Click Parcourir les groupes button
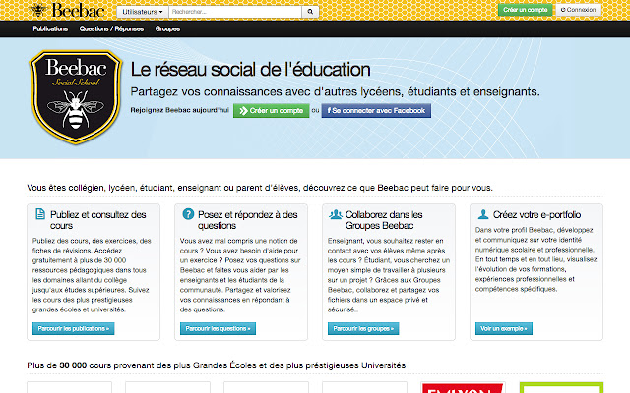The width and height of the screenshot is (630, 393). 363,328
